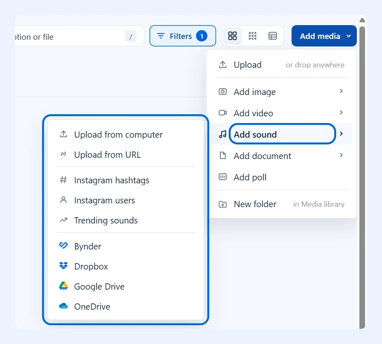Open the Filters button

point(183,36)
